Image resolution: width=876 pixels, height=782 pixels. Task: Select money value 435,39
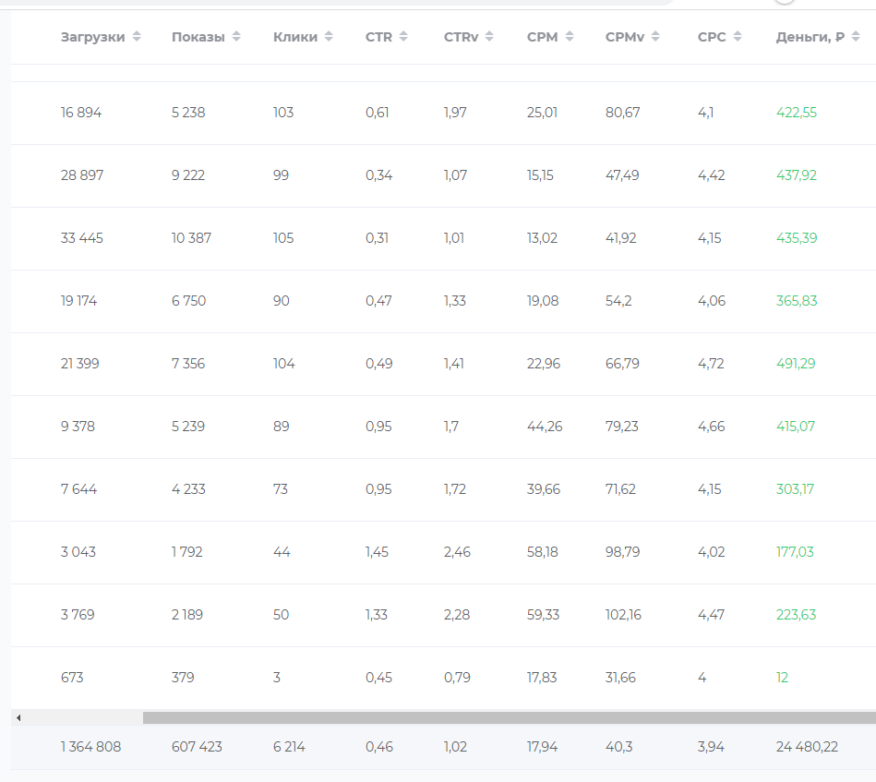796,238
